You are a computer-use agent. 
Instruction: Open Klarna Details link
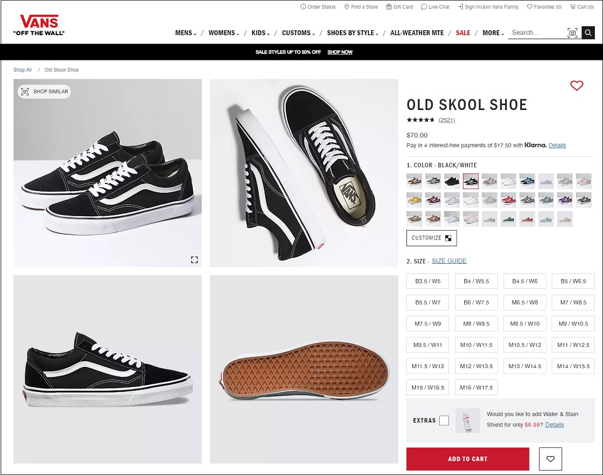pyautogui.click(x=557, y=145)
